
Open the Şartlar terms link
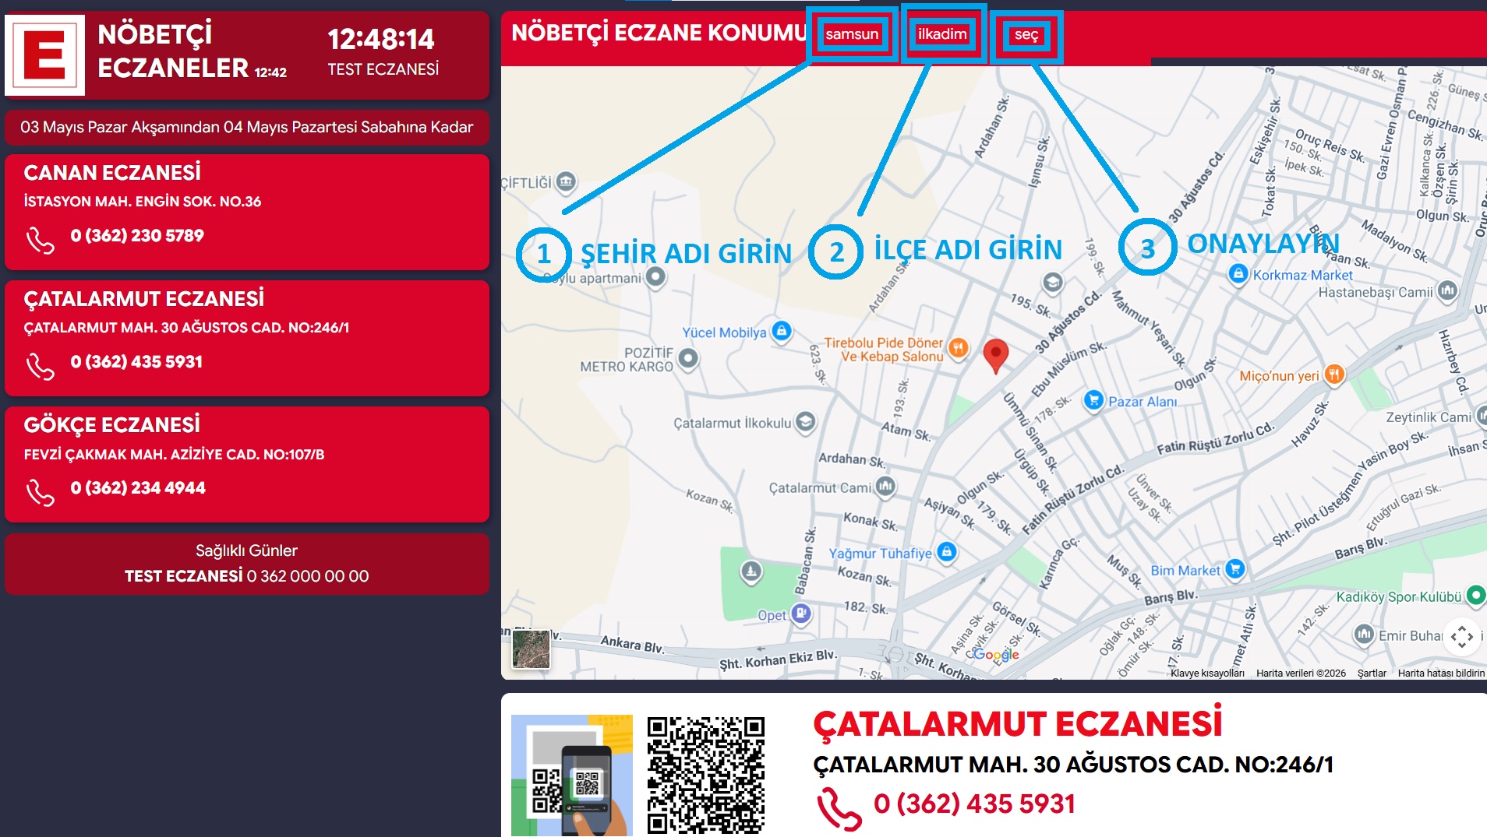tap(1372, 673)
